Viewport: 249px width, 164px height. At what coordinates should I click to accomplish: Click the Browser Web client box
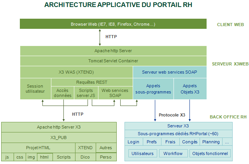tap(113, 24)
